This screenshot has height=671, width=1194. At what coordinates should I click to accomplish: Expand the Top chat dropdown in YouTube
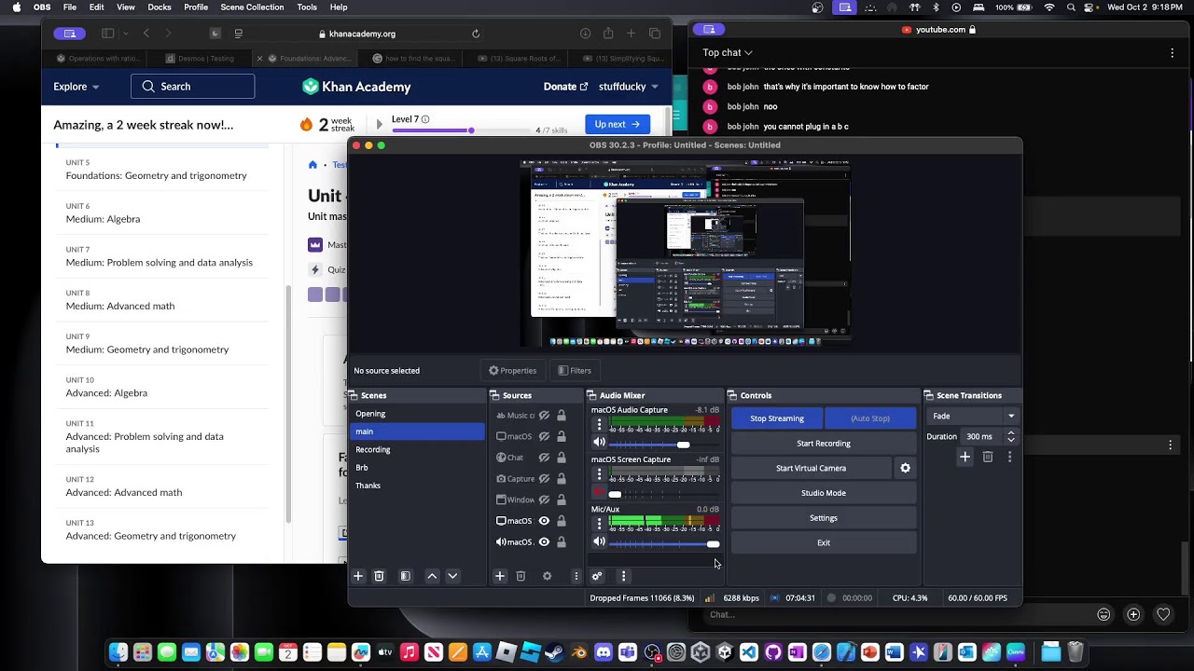pyautogui.click(x=728, y=53)
